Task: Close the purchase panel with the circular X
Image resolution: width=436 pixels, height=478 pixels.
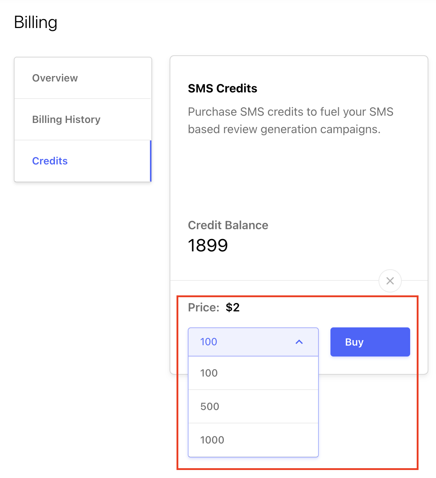Action: [x=390, y=281]
